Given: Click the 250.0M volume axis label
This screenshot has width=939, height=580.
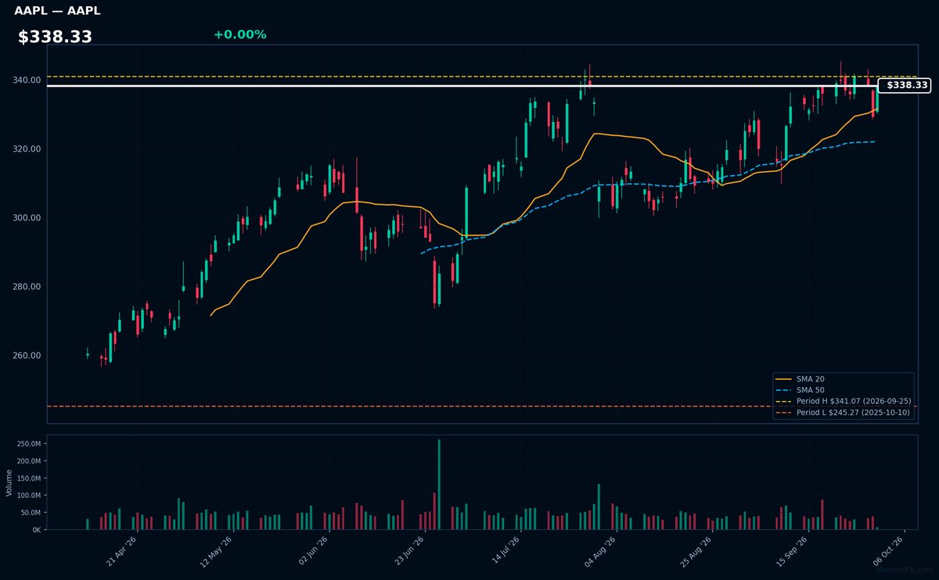Looking at the screenshot, I should coord(29,444).
